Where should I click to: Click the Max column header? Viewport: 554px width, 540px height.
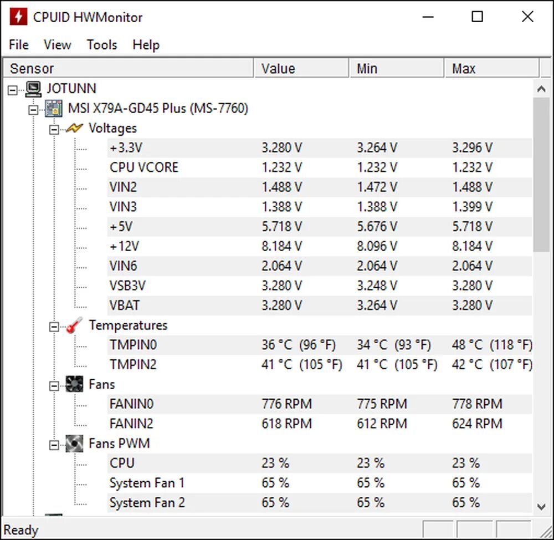pyautogui.click(x=492, y=68)
